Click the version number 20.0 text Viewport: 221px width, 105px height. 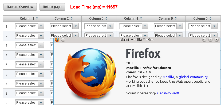click(x=129, y=63)
